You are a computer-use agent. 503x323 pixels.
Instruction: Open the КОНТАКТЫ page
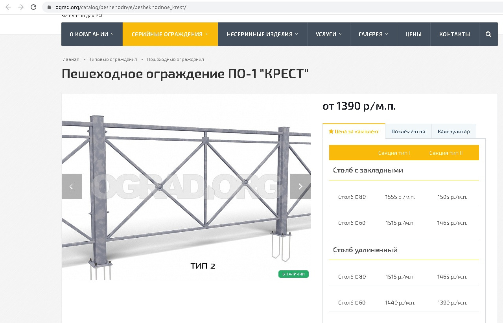click(455, 34)
